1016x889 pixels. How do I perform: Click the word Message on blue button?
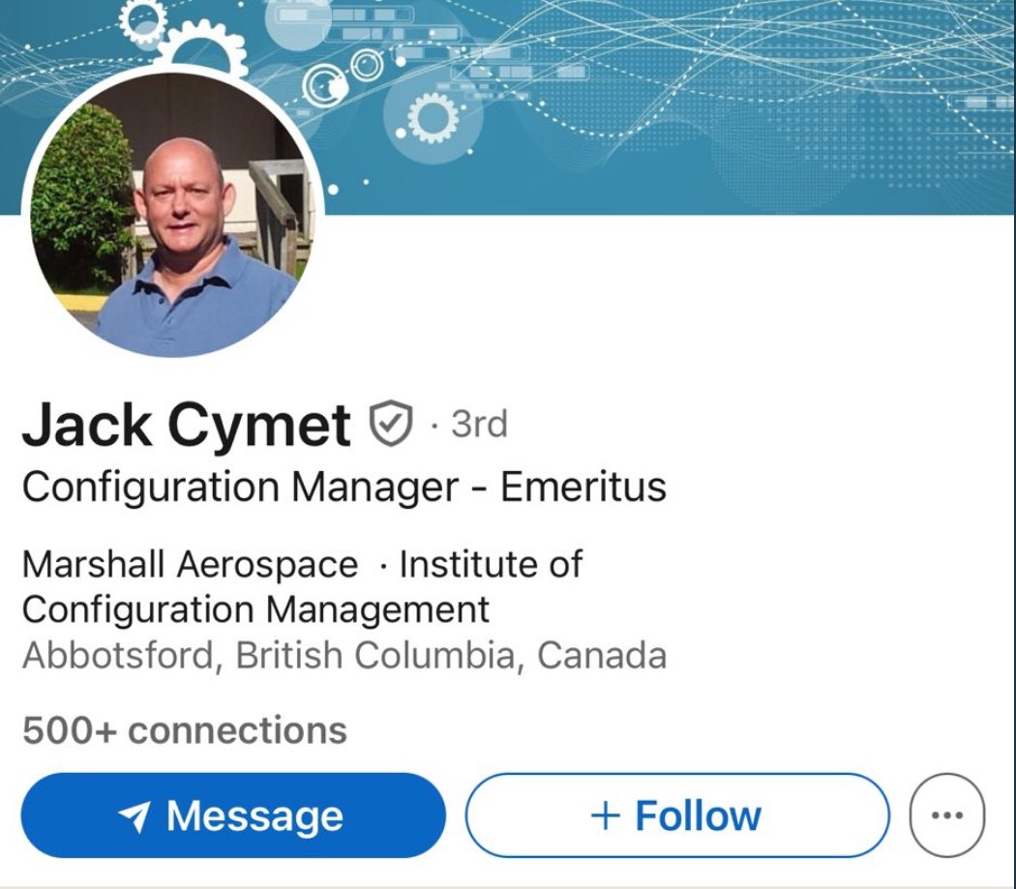255,815
